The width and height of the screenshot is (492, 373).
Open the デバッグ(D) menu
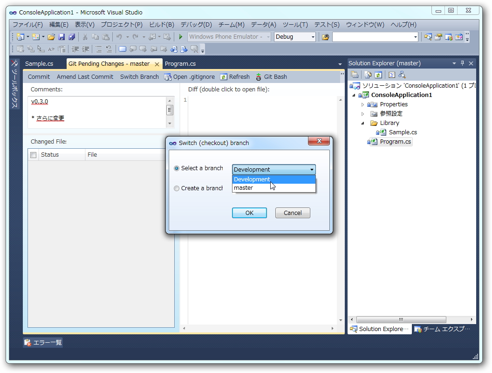coord(196,25)
